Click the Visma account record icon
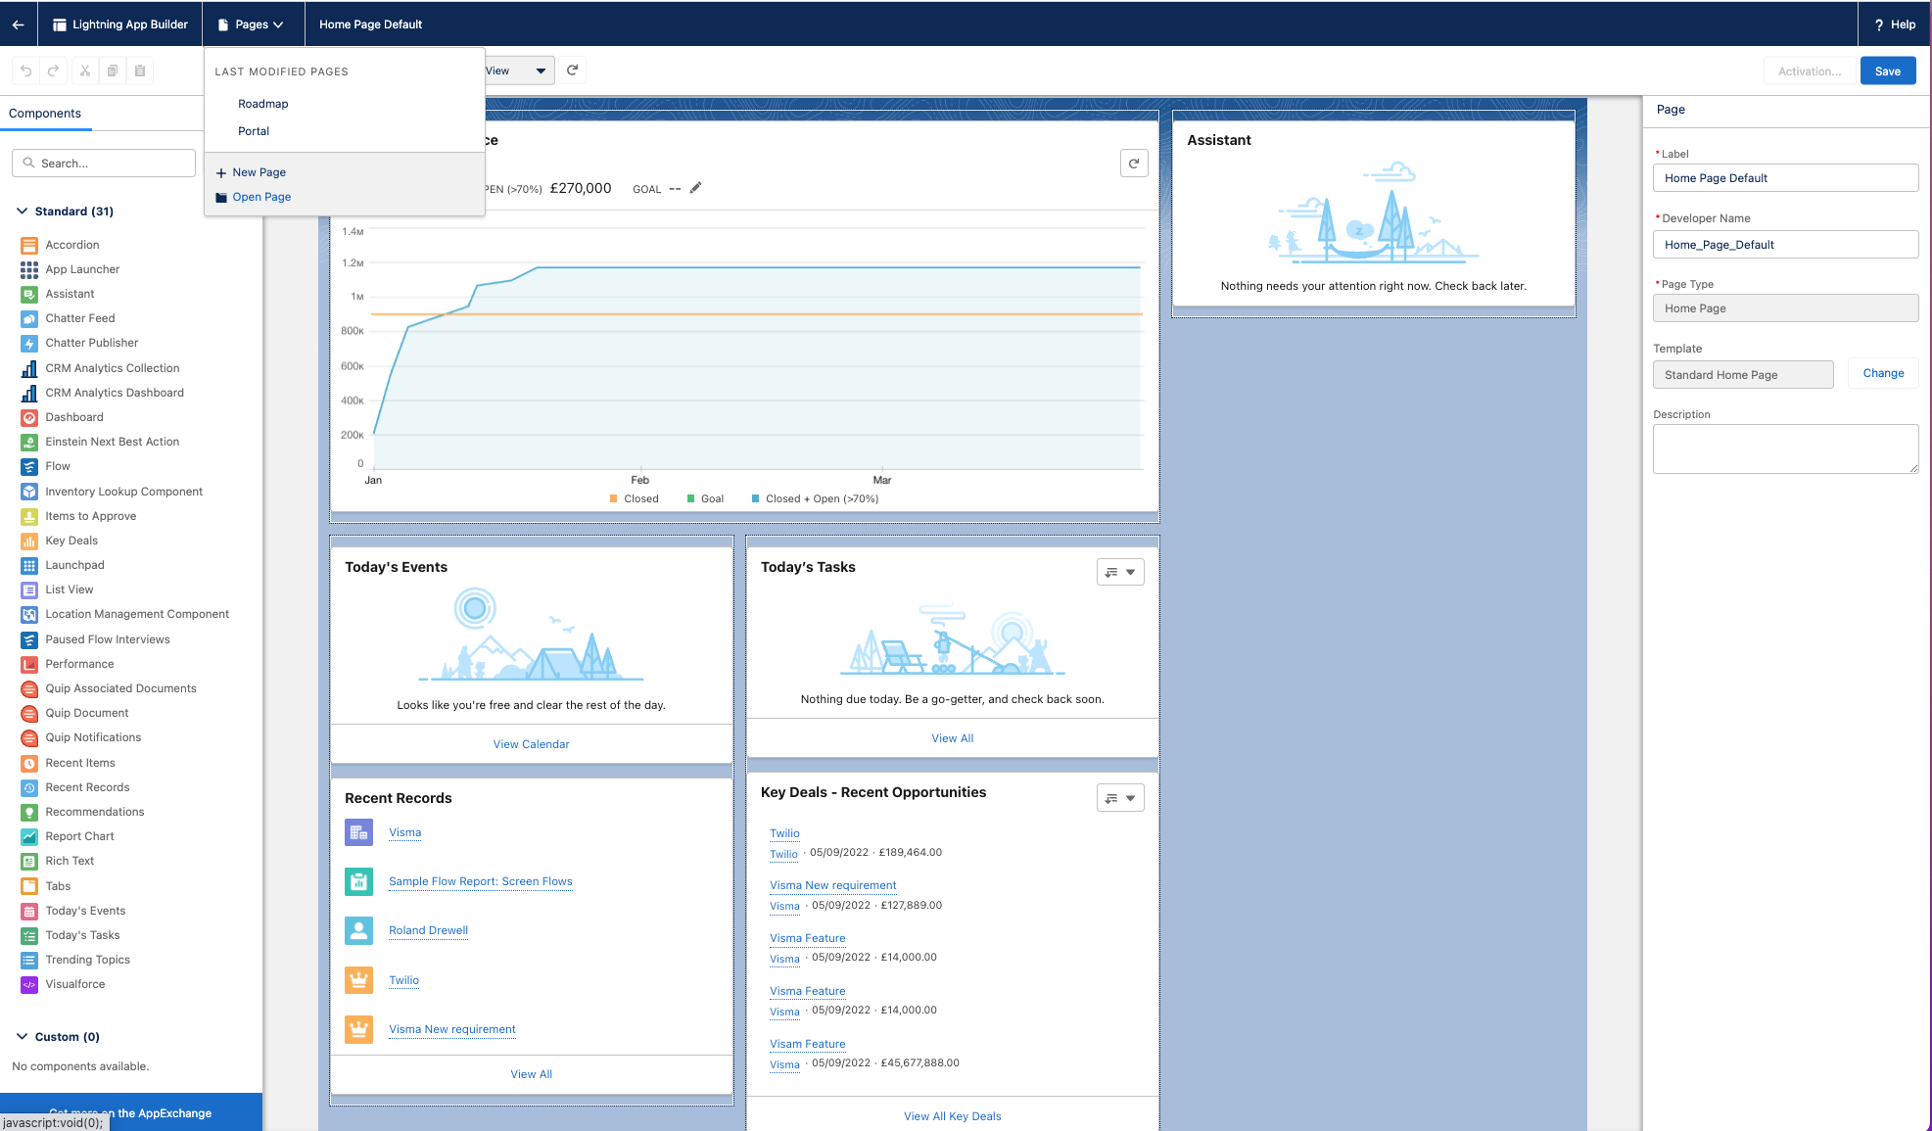 [359, 832]
